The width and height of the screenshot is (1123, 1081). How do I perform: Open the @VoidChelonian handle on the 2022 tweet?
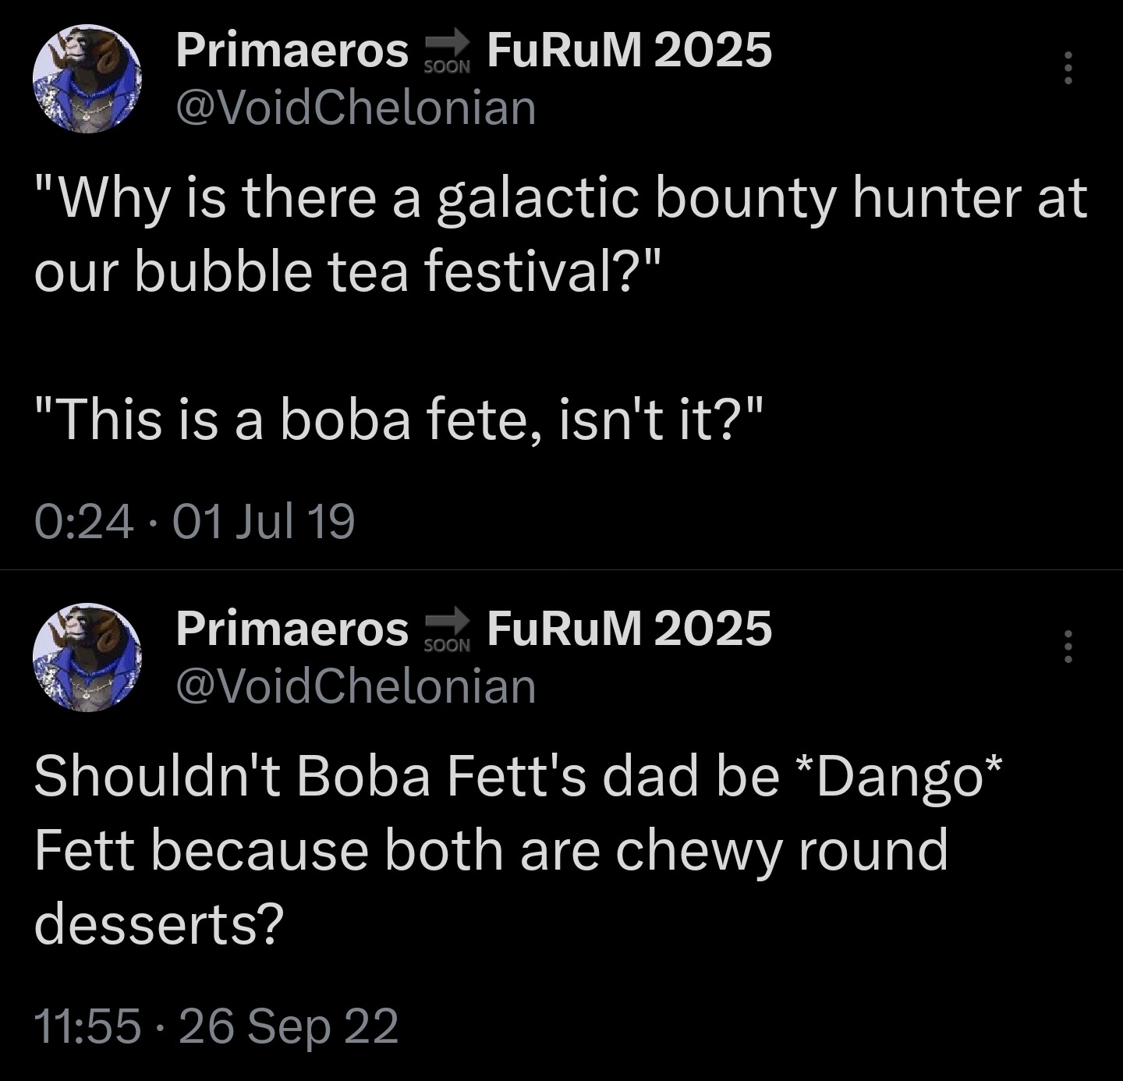356,686
